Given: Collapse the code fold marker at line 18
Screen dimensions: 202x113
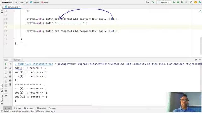Looking at the screenshot, I should tap(14, 11).
